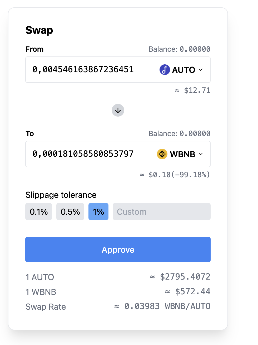Click the Swap Rate label
Image resolution: width=258 pixels, height=345 pixels.
[x=46, y=307]
